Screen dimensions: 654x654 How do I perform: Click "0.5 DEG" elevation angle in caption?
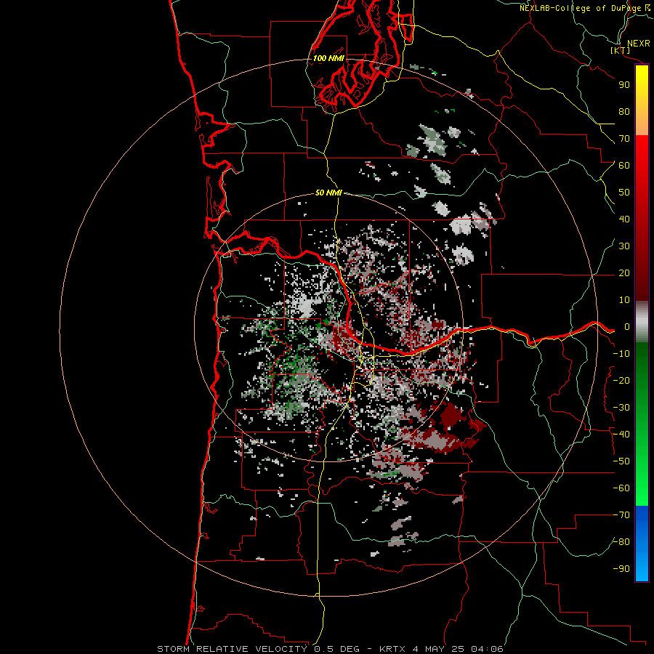pyautogui.click(x=336, y=649)
